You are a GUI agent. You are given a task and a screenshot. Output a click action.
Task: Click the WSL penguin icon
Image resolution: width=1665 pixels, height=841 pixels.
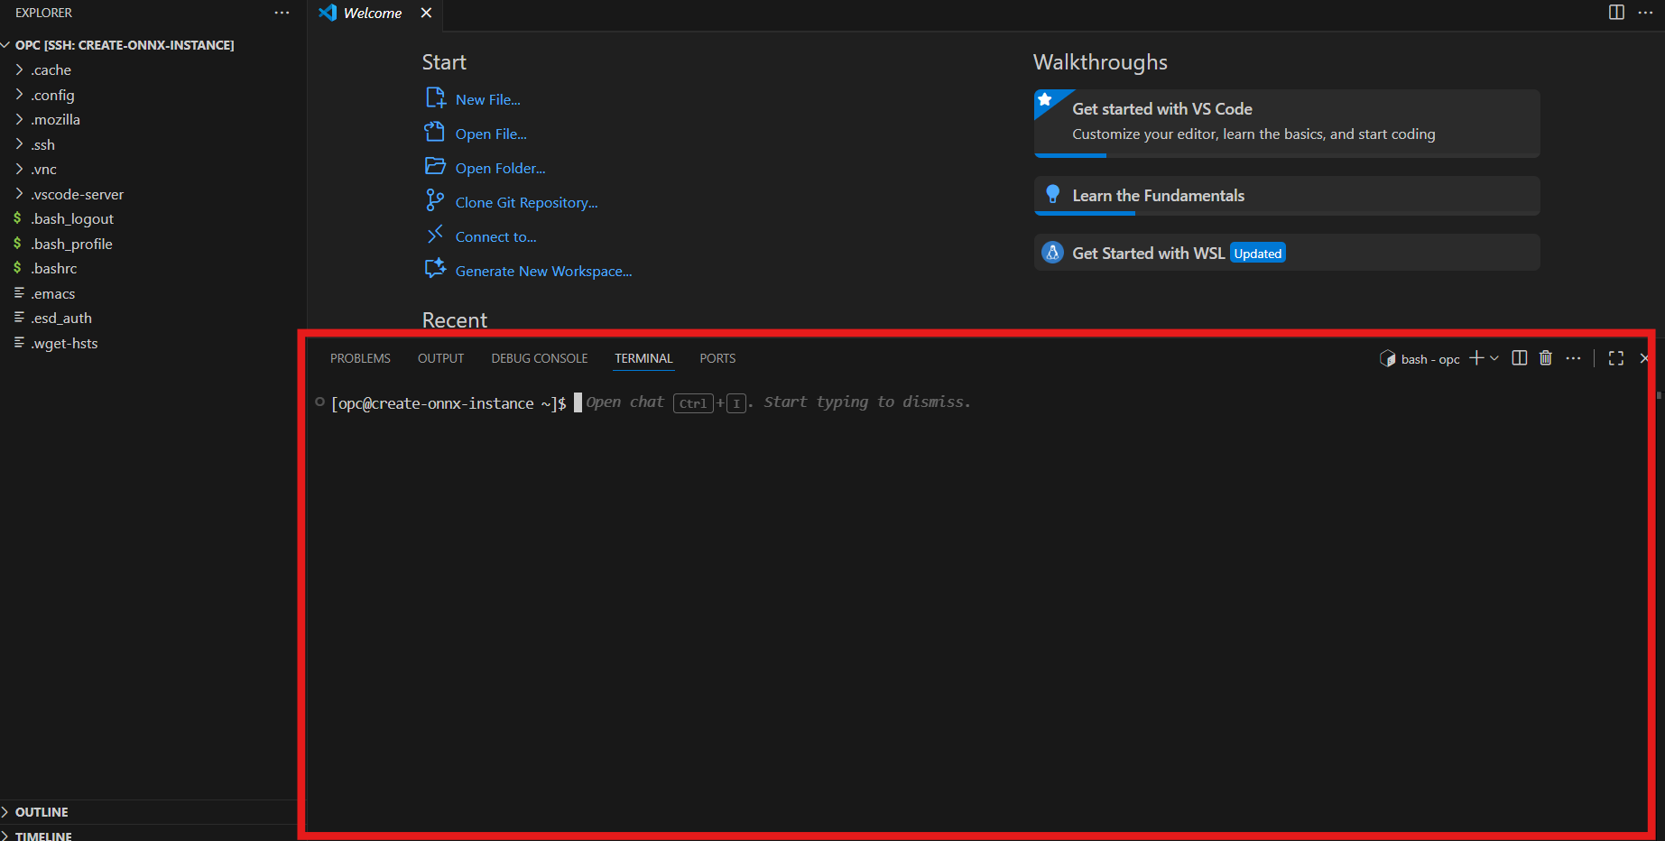1052,253
